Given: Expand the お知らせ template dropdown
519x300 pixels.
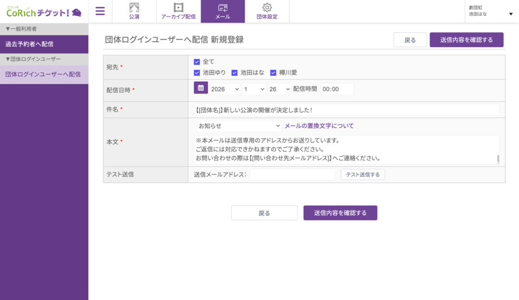Looking at the screenshot, I should pyautogui.click(x=239, y=126).
